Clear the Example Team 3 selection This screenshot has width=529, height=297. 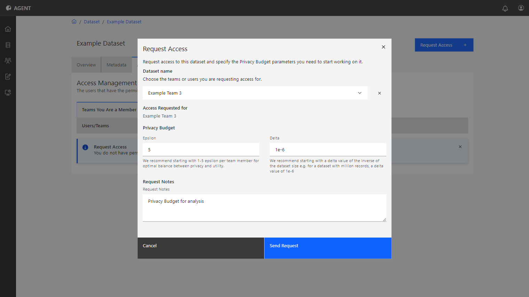pos(379,93)
